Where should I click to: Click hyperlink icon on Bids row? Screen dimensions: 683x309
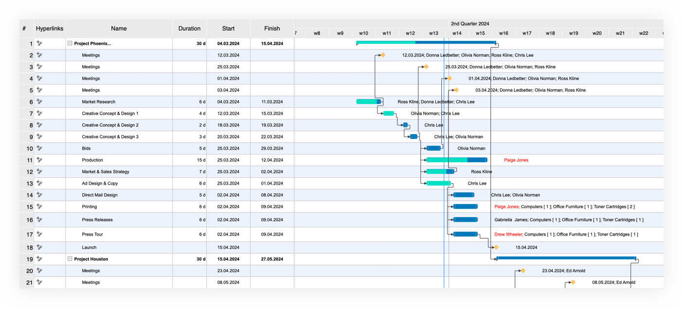coord(39,149)
